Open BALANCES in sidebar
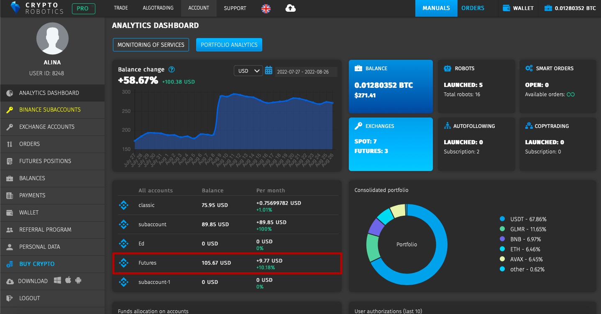Image resolution: width=601 pixels, height=314 pixels. point(52,178)
